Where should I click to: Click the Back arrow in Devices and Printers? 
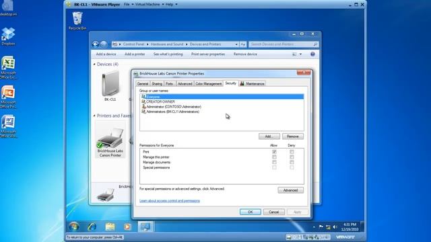click(x=96, y=44)
